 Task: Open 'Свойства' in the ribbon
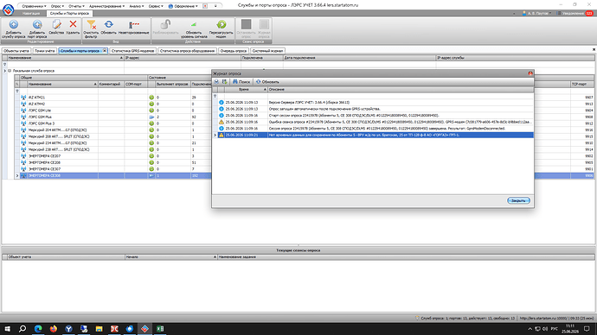click(56, 28)
